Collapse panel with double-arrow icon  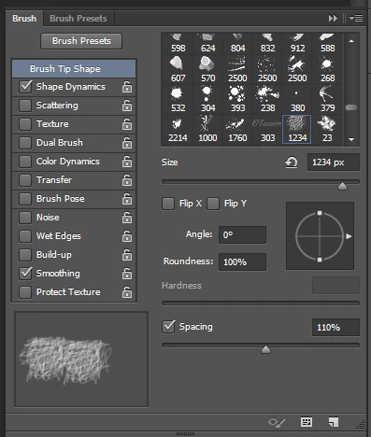(x=333, y=19)
